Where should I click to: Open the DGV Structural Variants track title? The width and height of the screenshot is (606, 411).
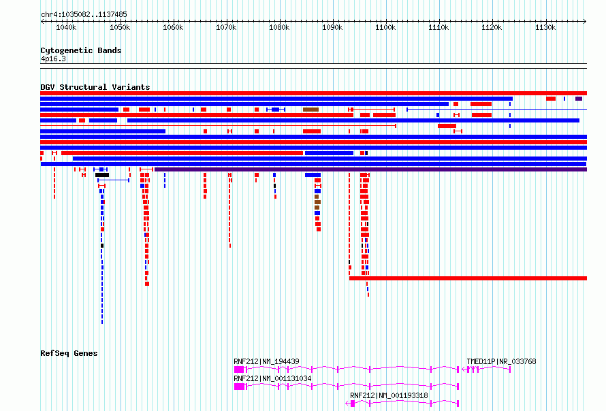(x=95, y=87)
